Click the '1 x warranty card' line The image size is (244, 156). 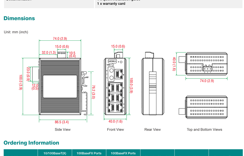coord(111,4)
